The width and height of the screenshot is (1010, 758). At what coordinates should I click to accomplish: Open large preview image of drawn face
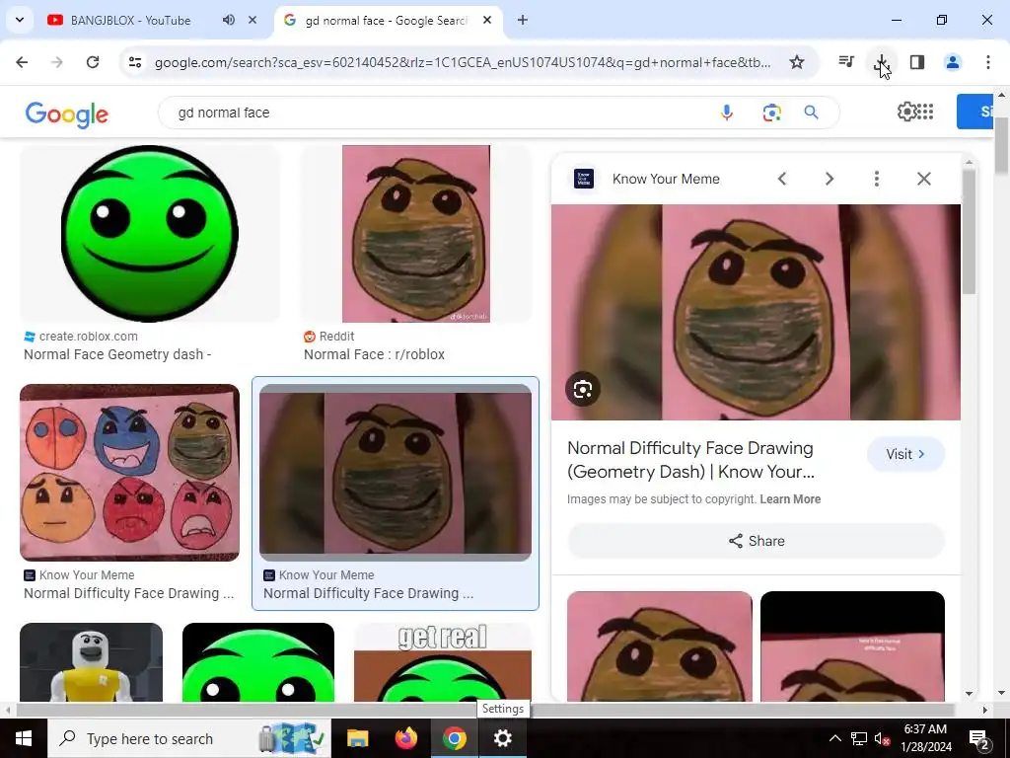757,313
